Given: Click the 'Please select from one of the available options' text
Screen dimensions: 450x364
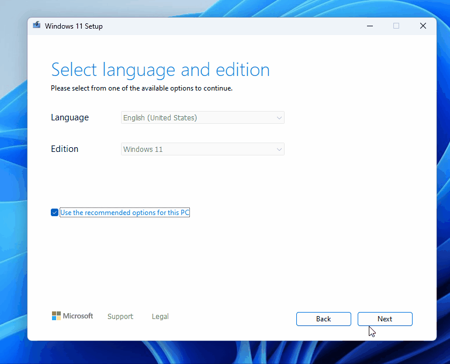Looking at the screenshot, I should point(141,88).
